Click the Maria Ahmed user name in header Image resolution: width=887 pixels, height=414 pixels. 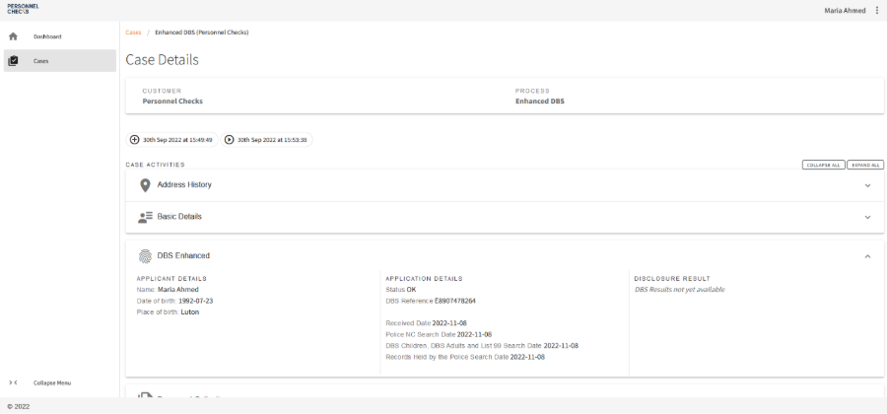(x=846, y=10)
